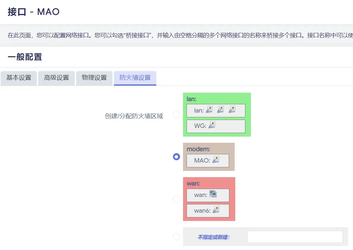Click the 防火墙设置 tab

(135, 78)
